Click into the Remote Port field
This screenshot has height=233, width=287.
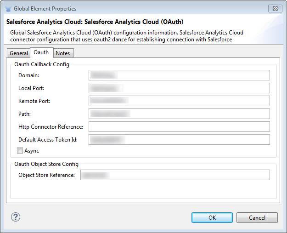[179, 101]
